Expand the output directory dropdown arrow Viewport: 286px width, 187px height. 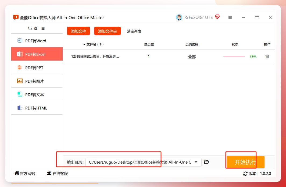pos(196,162)
